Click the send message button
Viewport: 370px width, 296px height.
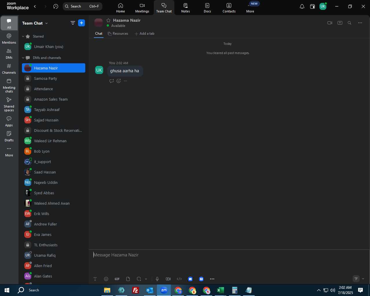click(x=356, y=279)
